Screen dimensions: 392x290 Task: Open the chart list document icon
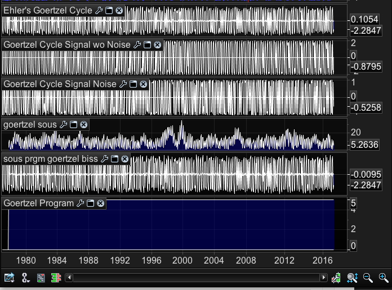[41, 278]
